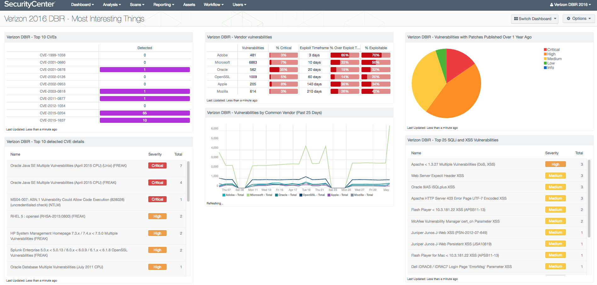
Task: Click the gear icon beside Options
Action: click(x=568, y=19)
